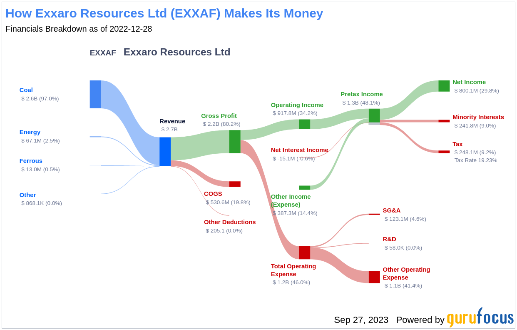Click the Ferrous segment label
Image resolution: width=517 pixels, height=330 pixels.
[31, 161]
